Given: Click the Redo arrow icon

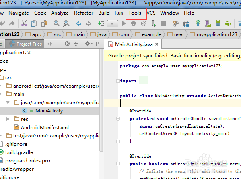Looking at the screenshot, I should (12, 23).
